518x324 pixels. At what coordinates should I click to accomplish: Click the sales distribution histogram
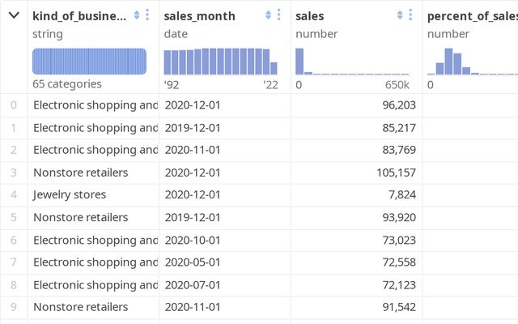point(352,62)
